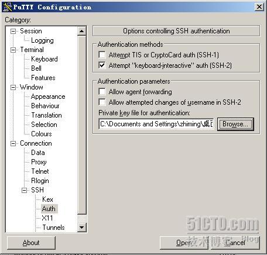Select Features under Terminal
This screenshot has width=267, height=255.
coord(43,78)
